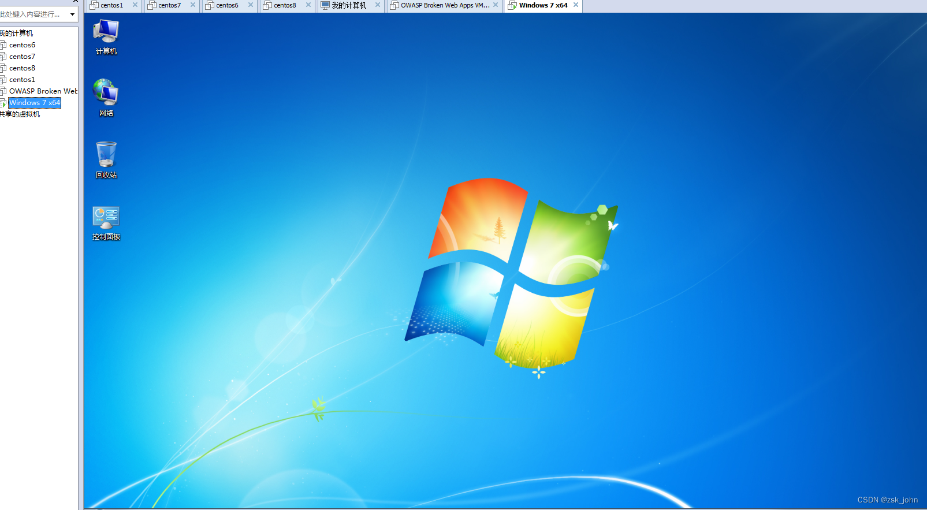Select centos8 in the library tree
927x510 pixels.
[x=22, y=68]
